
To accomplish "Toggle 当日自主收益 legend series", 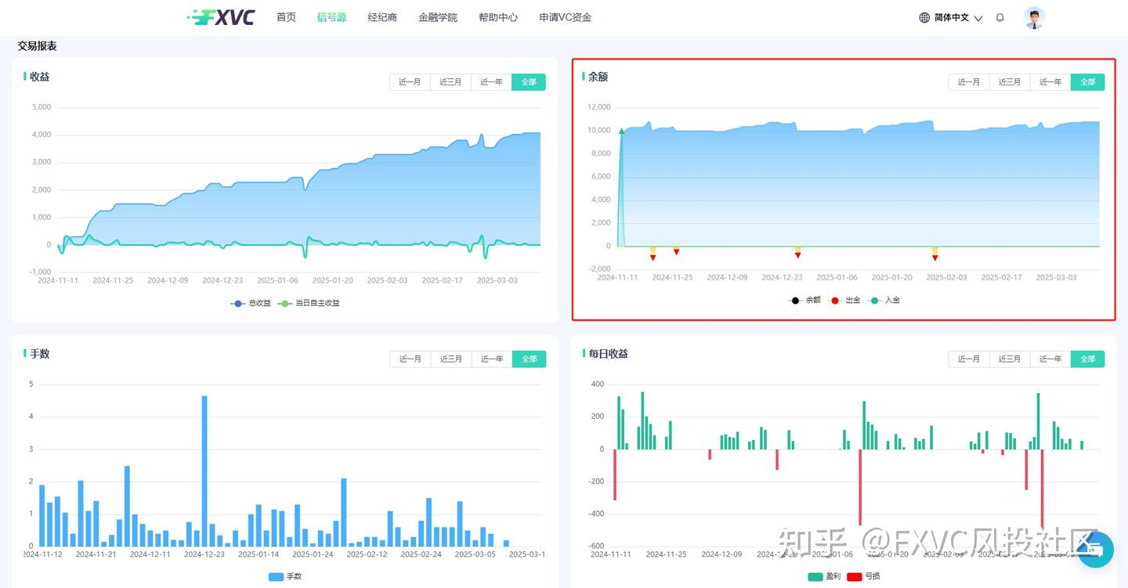I will tap(309, 303).
